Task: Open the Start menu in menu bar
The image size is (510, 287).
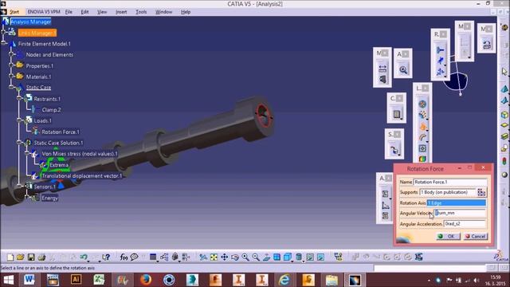Action: click(14, 12)
